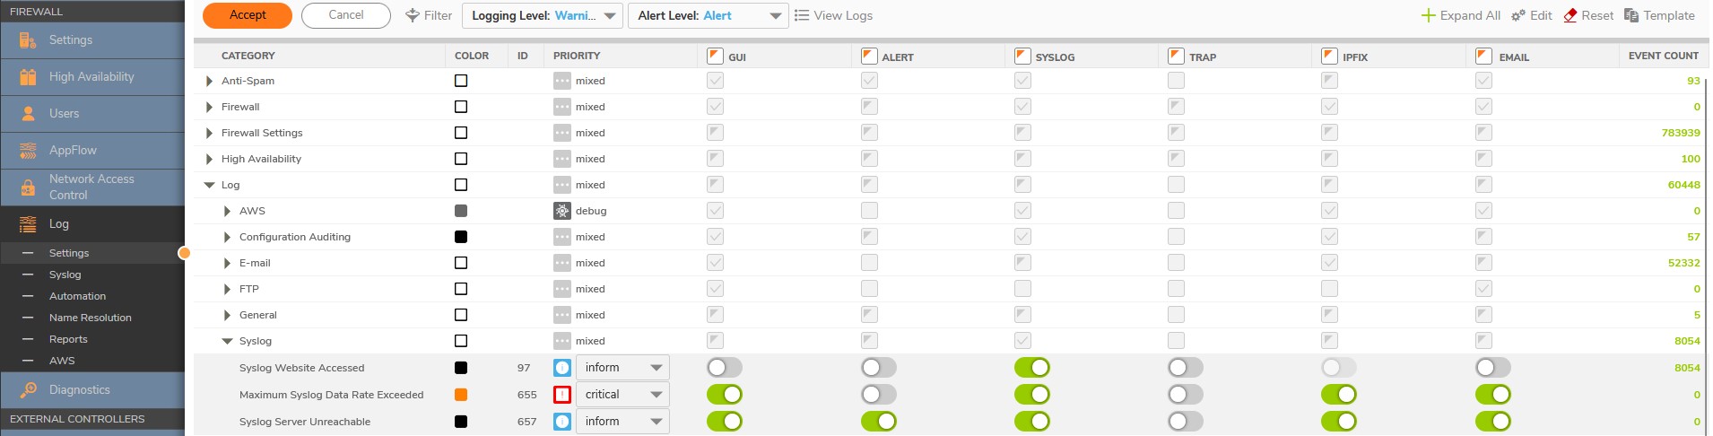The width and height of the screenshot is (1713, 436).
Task: Toggle the ALERT column header checkbox
Action: point(869,56)
